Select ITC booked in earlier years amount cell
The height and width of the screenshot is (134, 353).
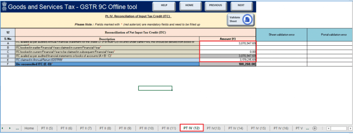point(228,47)
